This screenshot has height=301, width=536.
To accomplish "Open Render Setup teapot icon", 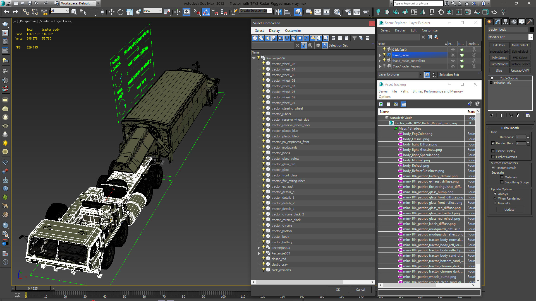I will point(348,12).
